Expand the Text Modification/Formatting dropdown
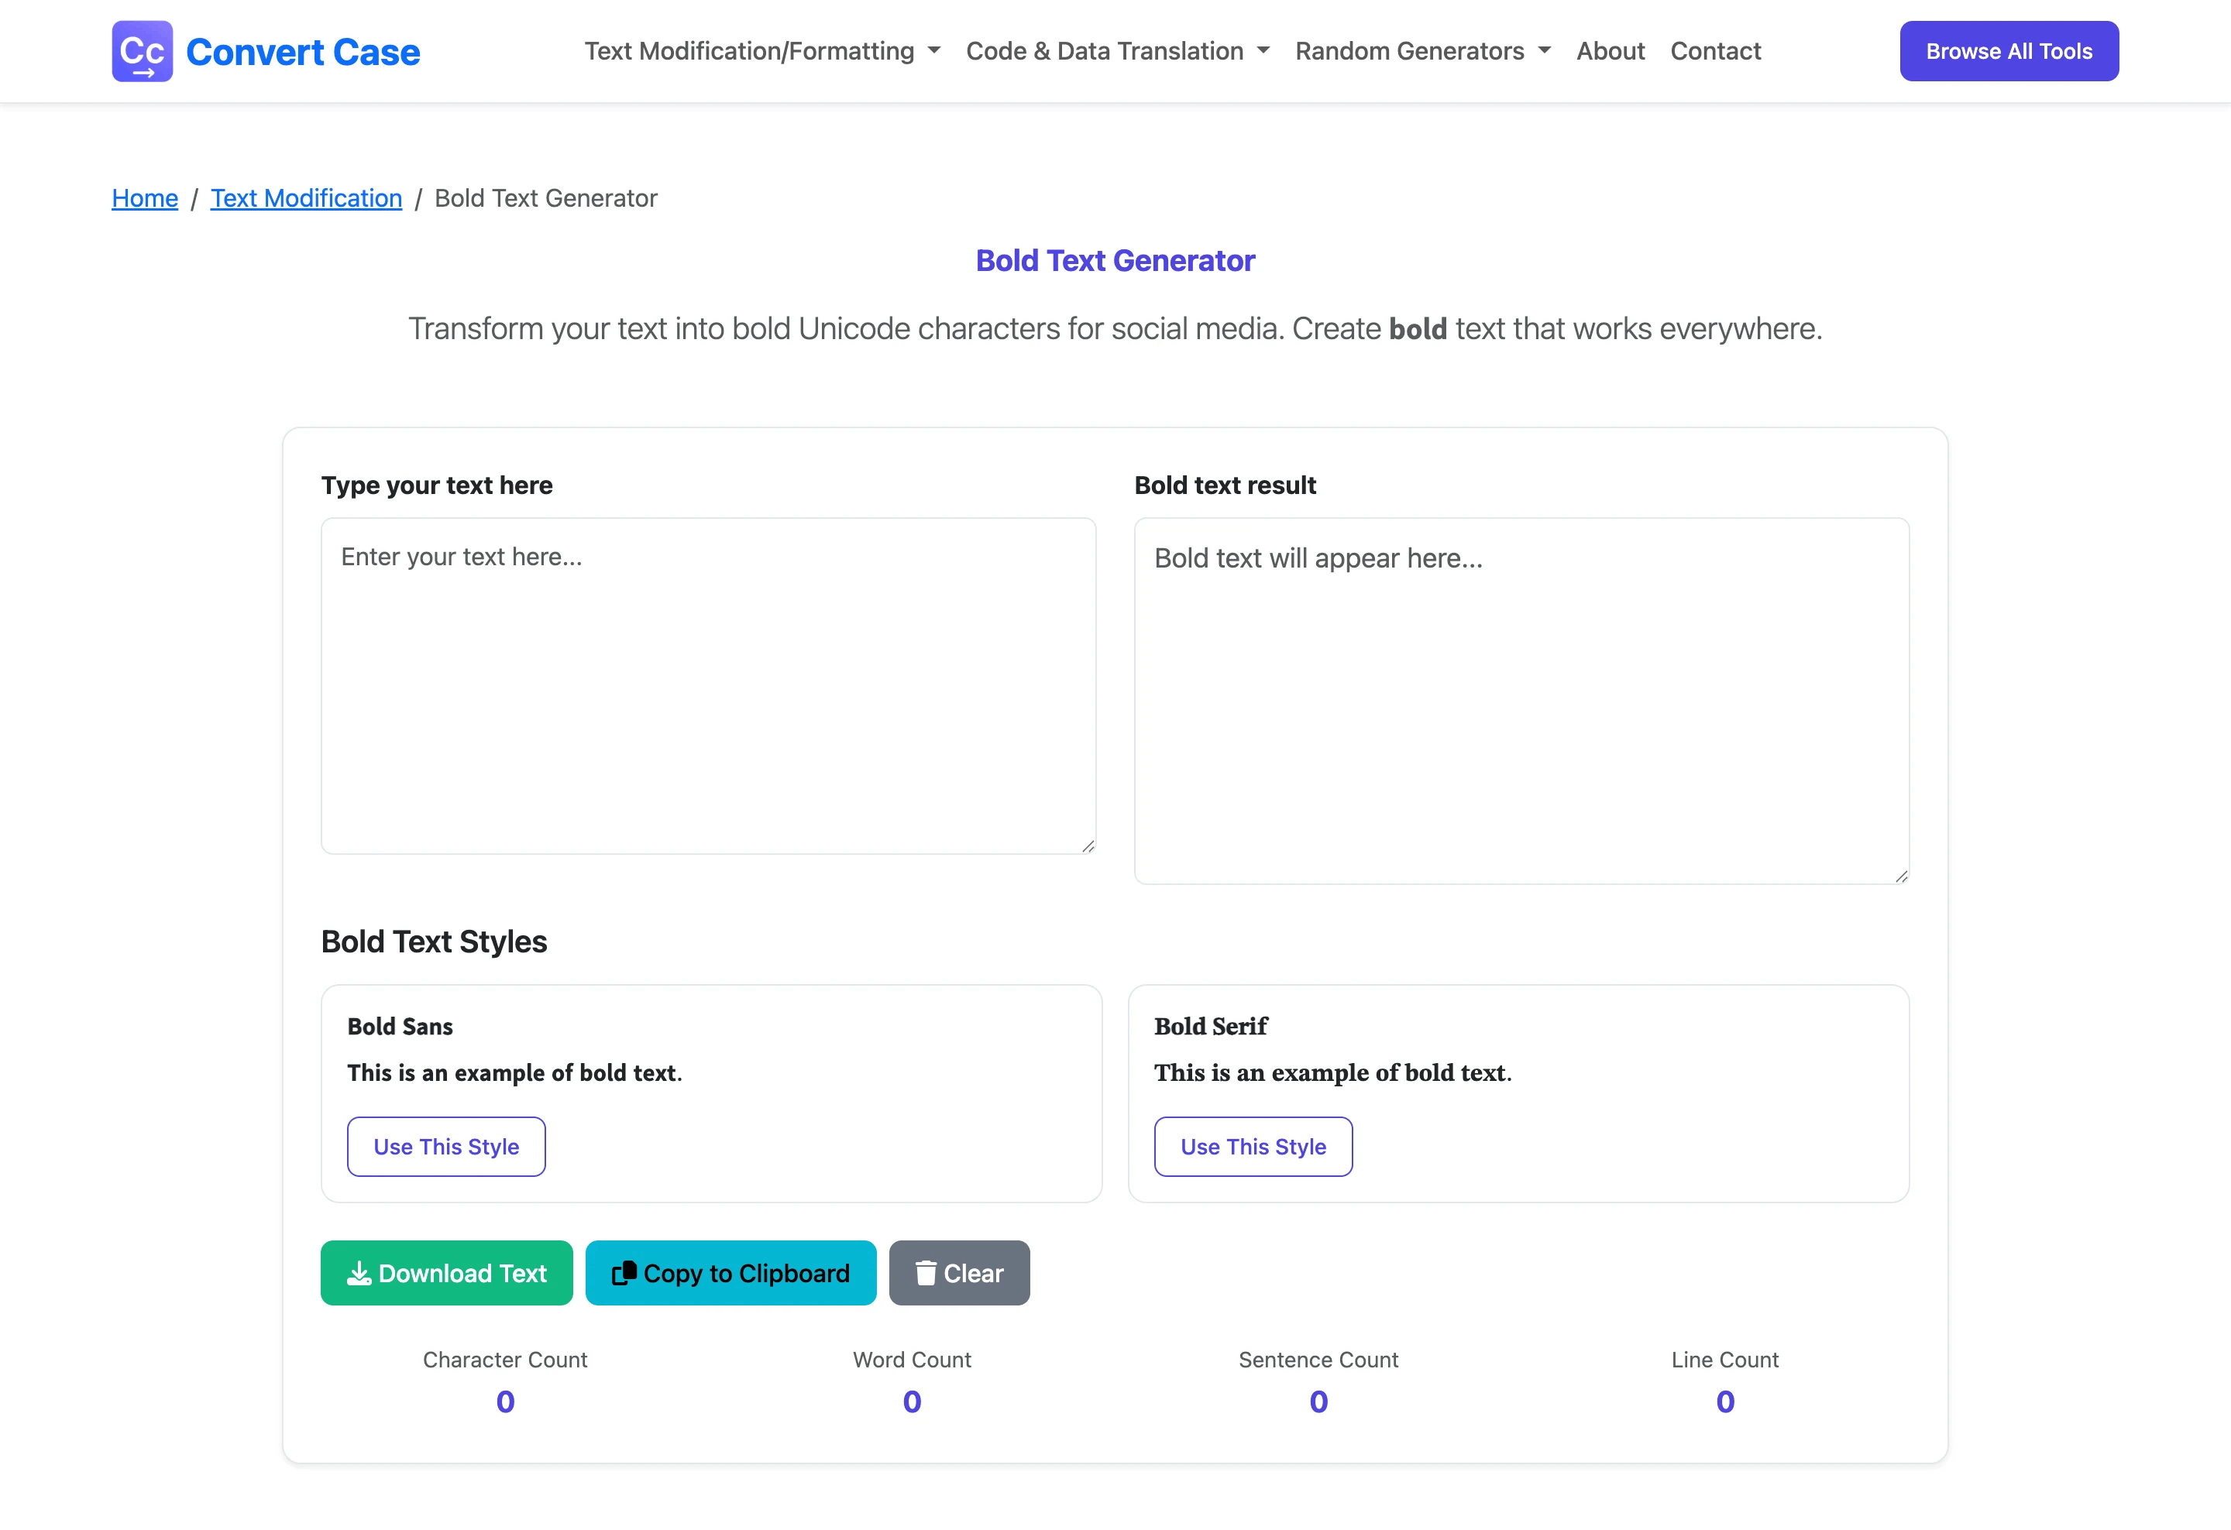The width and height of the screenshot is (2231, 1530). (762, 52)
